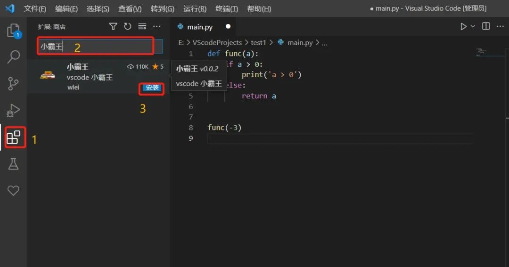This screenshot has height=267, width=509.
Task: Click the 小霸王 extension icon thumbnail
Action: pos(48,75)
